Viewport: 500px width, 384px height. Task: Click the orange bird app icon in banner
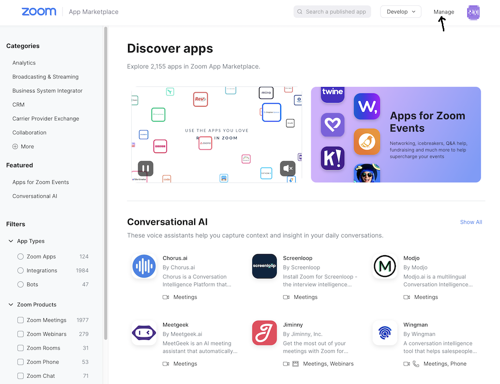(x=367, y=141)
